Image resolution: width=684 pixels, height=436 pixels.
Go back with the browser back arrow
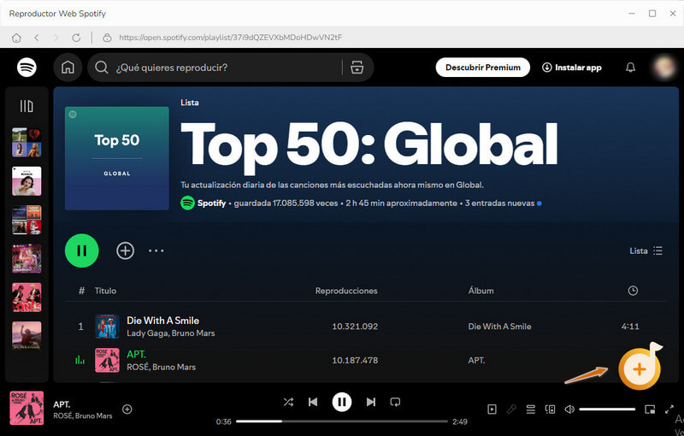click(x=37, y=38)
